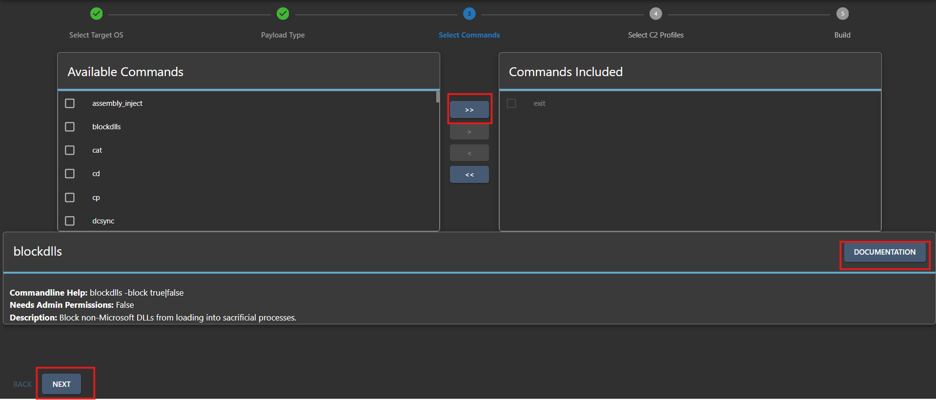
Task: Click the 'Commandline Help' text line
Action: coord(97,293)
